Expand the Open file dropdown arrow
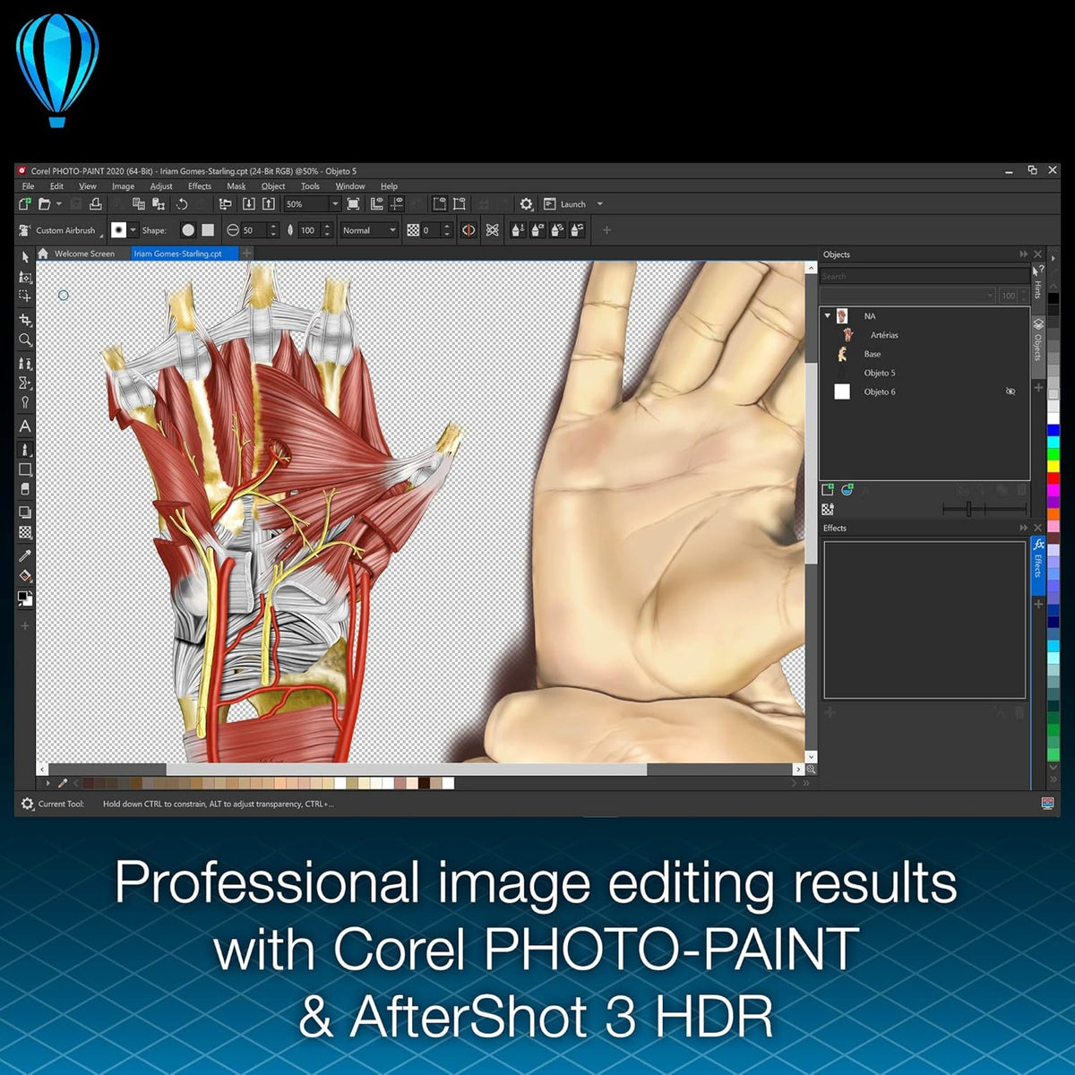 pyautogui.click(x=58, y=204)
